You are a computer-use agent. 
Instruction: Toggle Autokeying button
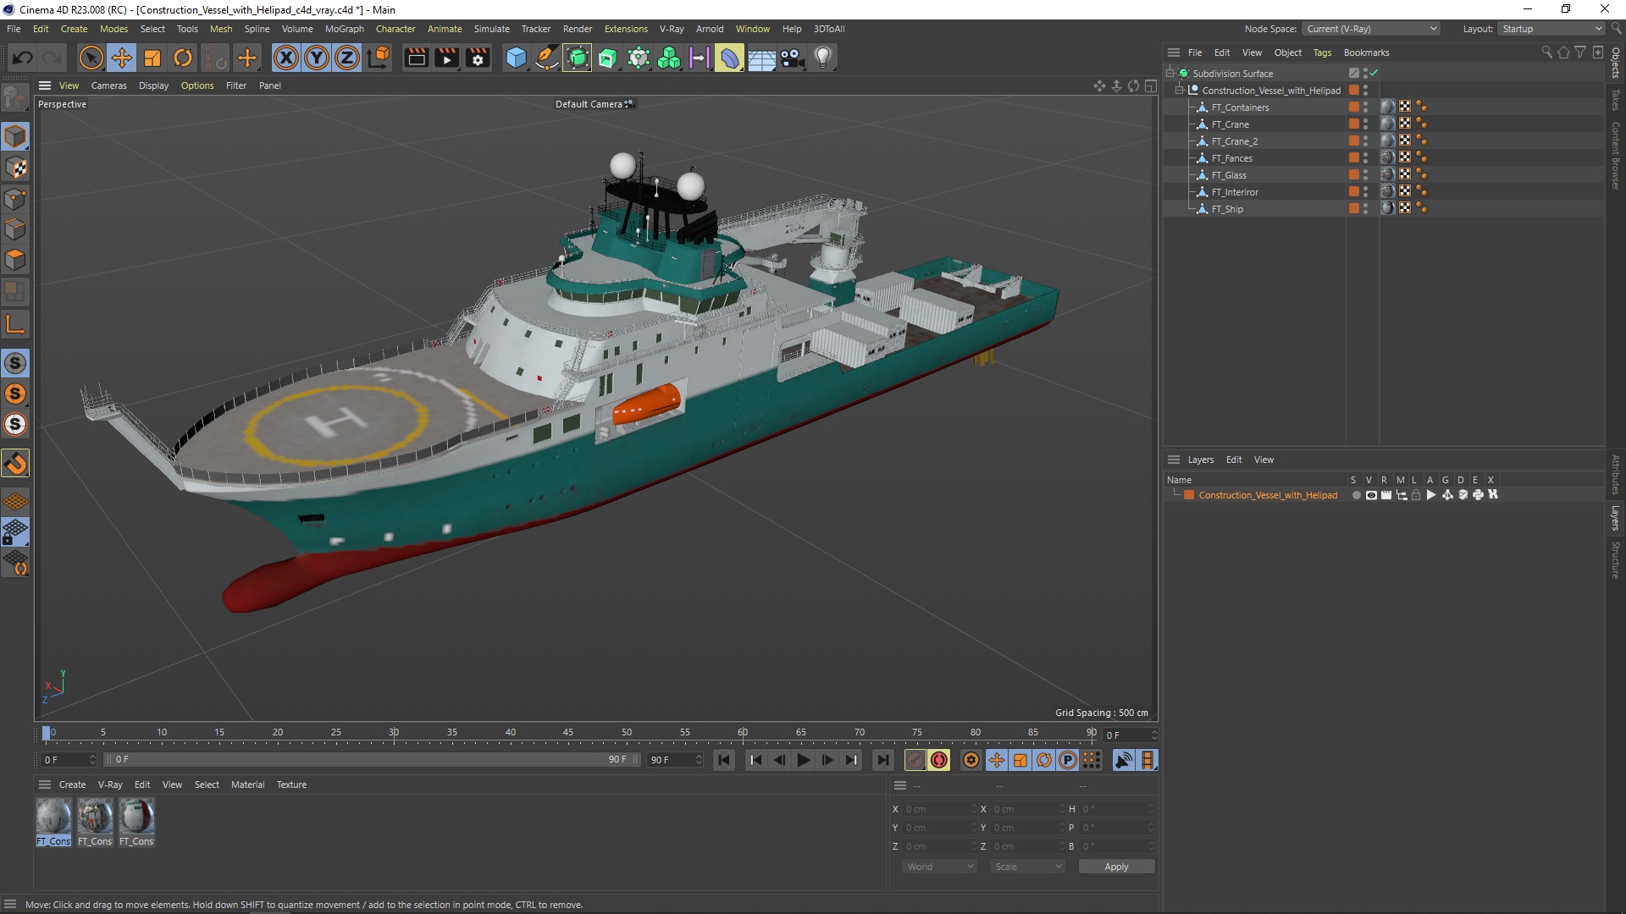pyautogui.click(x=939, y=760)
